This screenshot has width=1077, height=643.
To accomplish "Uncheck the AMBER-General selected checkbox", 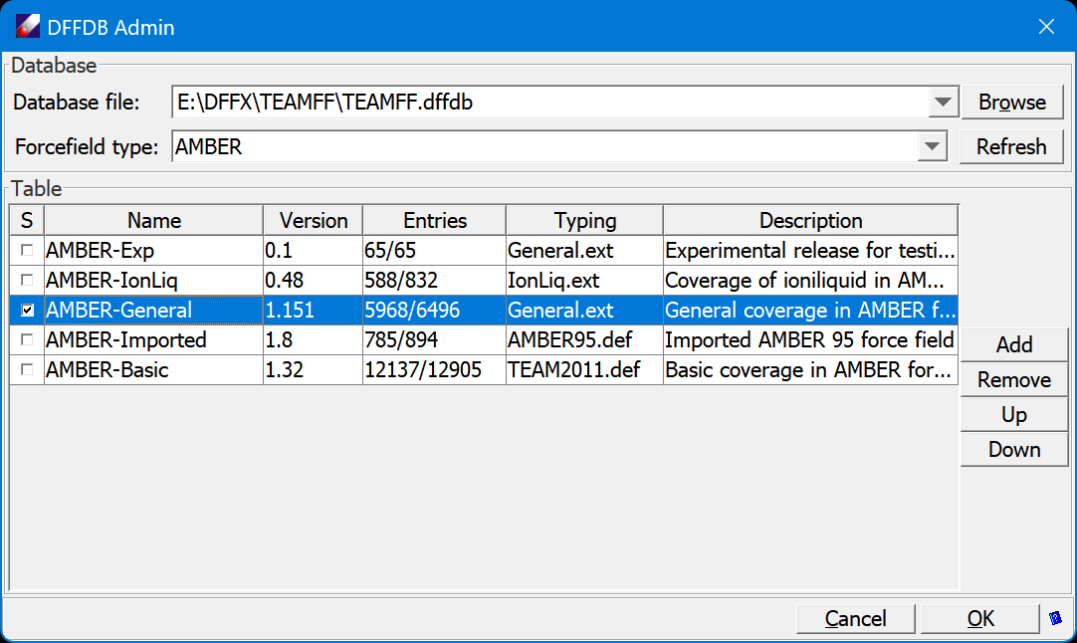I will tap(27, 311).
